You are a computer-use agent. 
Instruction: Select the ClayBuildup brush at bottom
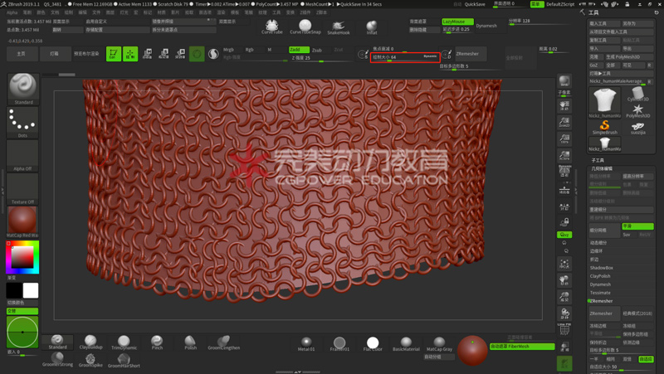point(90,342)
